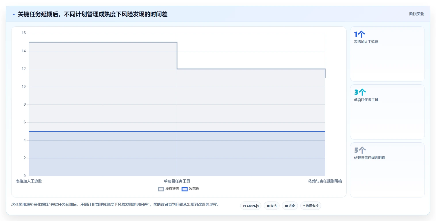
Task: Click the x-axis label 依赖与责任规则明确
Action: point(325,181)
